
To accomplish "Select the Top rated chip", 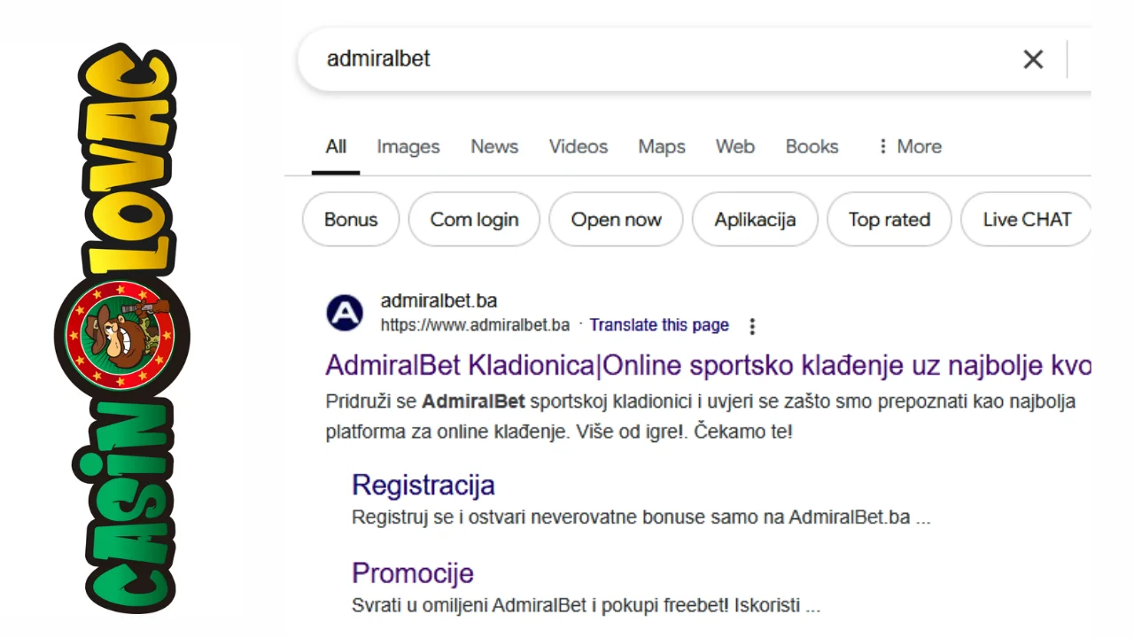I will click(889, 220).
